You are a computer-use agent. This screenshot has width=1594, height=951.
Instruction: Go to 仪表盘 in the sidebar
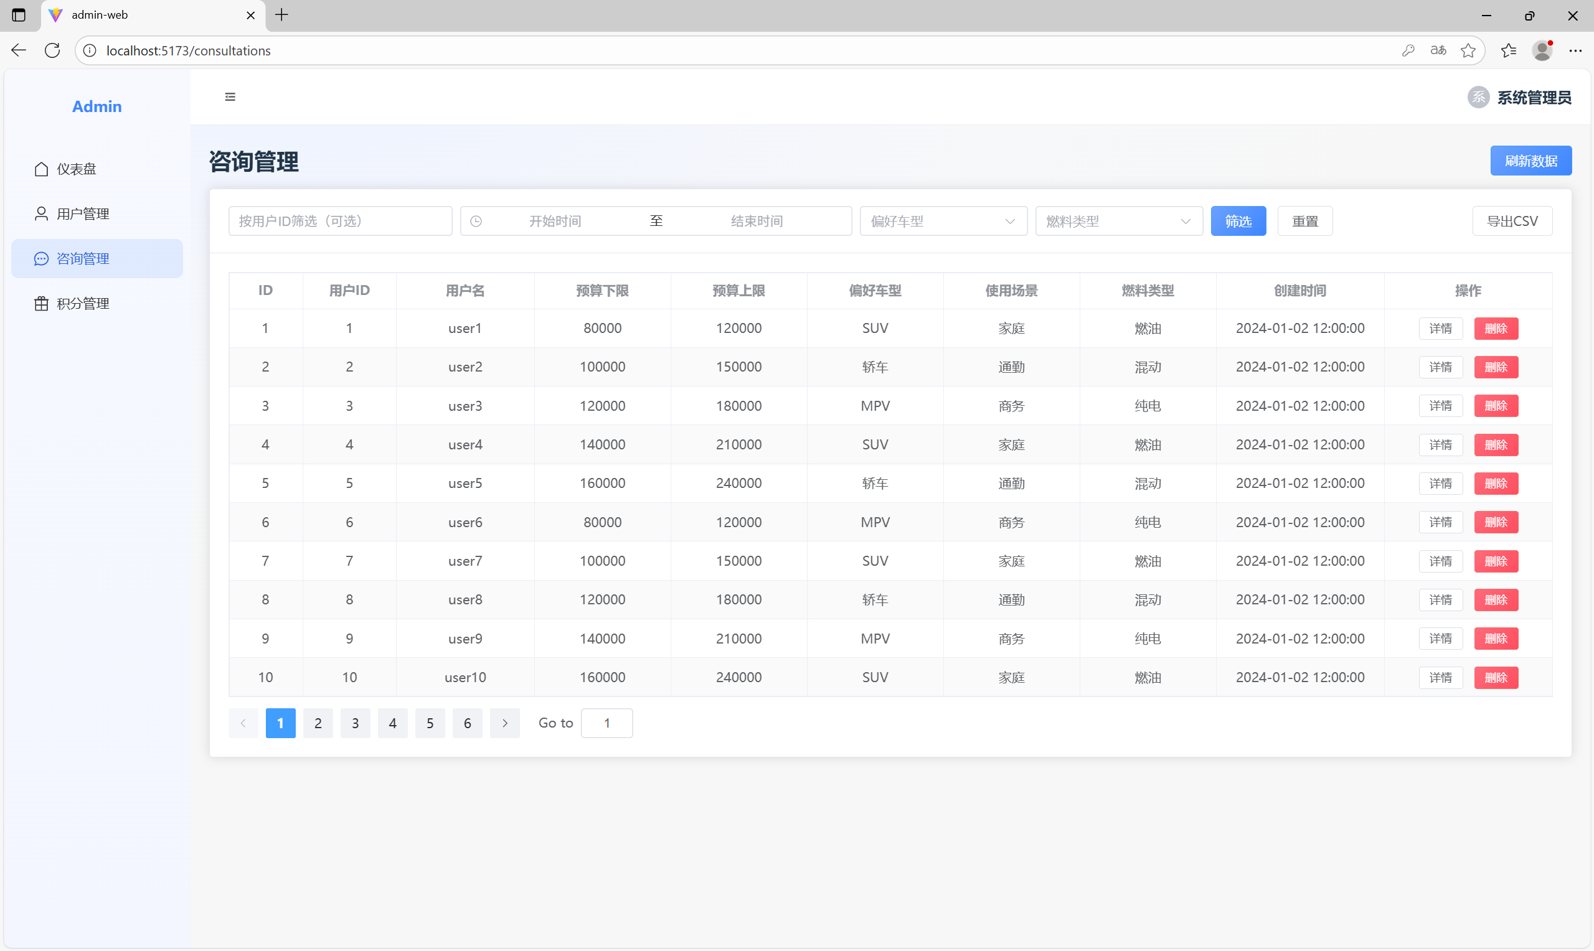[76, 169]
